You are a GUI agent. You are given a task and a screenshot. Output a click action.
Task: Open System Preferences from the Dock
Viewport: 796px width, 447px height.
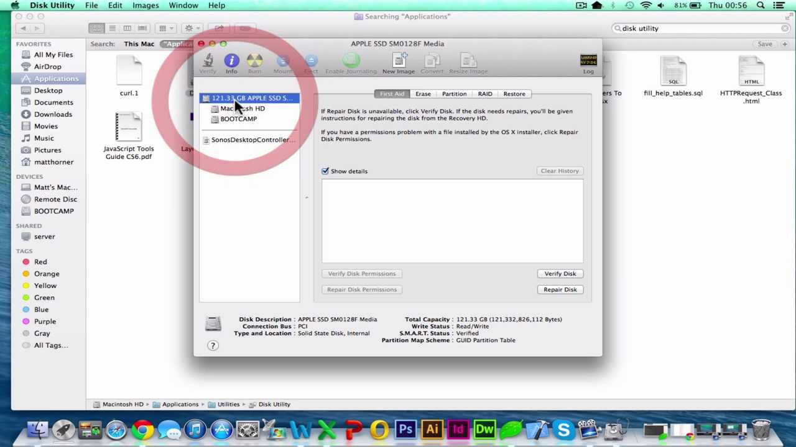pyautogui.click(x=248, y=430)
